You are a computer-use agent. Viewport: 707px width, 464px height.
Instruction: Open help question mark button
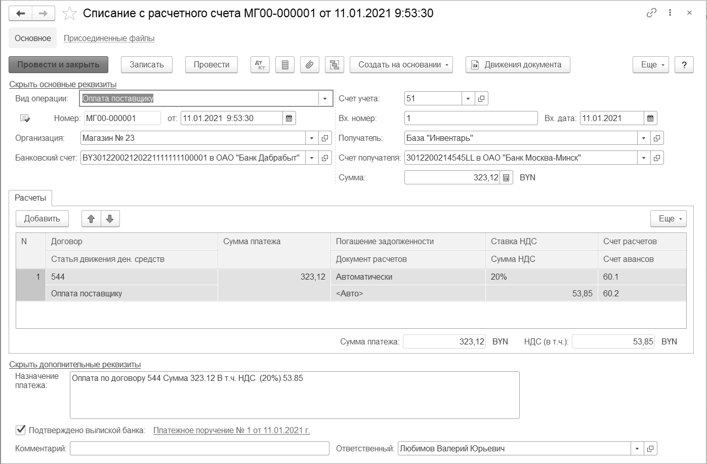(x=684, y=65)
